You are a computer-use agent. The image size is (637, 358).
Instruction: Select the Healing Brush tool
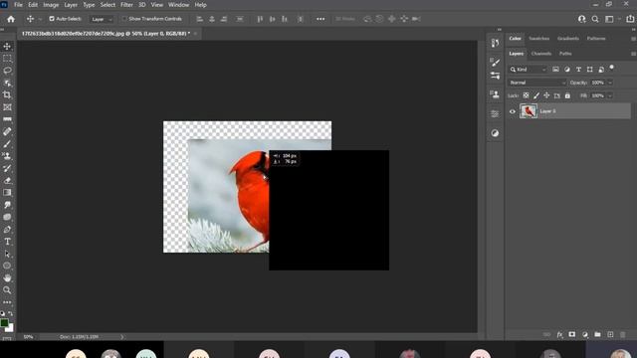(x=7, y=131)
